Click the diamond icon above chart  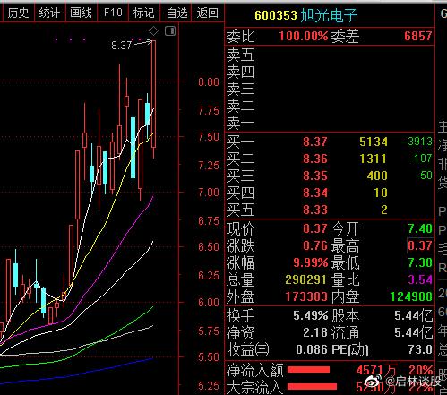tap(154, 31)
